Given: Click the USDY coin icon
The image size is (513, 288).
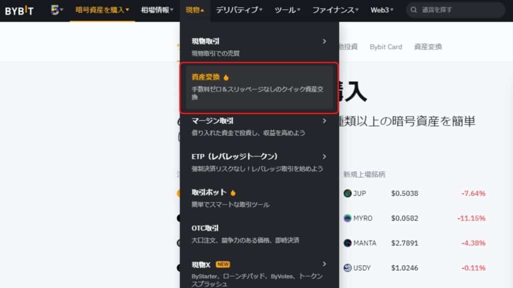Looking at the screenshot, I should (x=348, y=268).
